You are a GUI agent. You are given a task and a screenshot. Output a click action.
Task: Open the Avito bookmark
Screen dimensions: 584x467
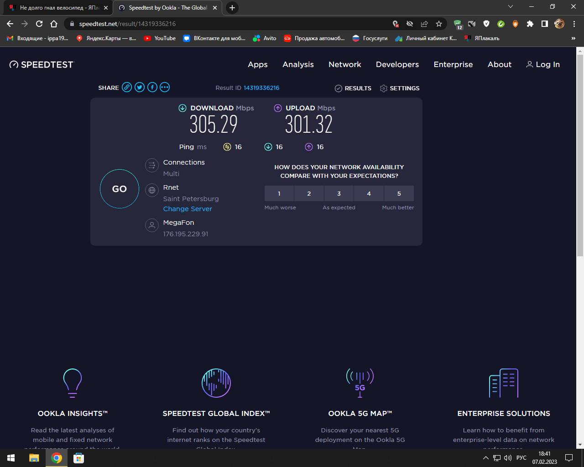pos(265,38)
